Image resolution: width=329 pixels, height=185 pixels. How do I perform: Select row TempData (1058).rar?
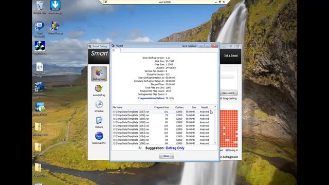pos(162,115)
